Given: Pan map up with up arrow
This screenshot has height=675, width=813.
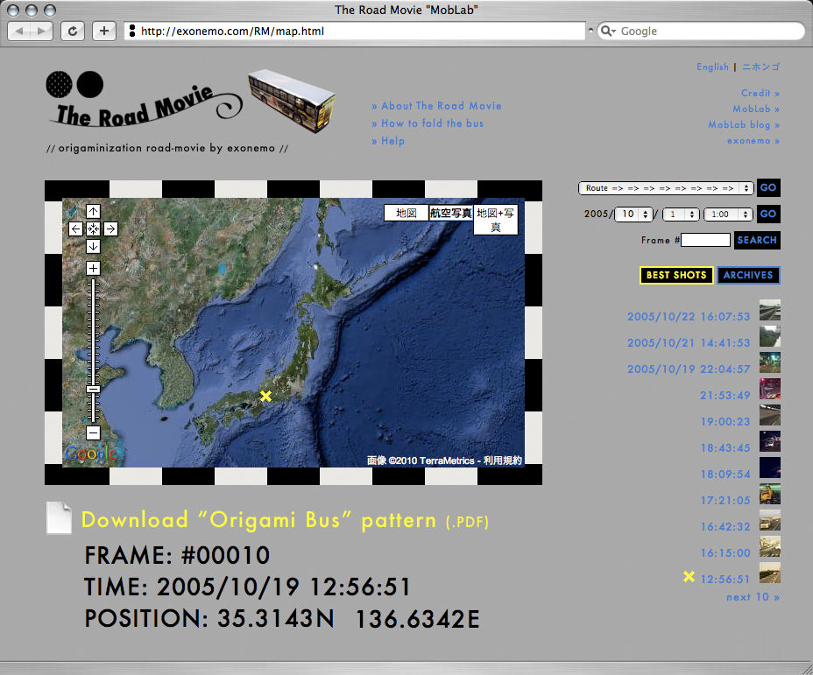Looking at the screenshot, I should 94,211.
